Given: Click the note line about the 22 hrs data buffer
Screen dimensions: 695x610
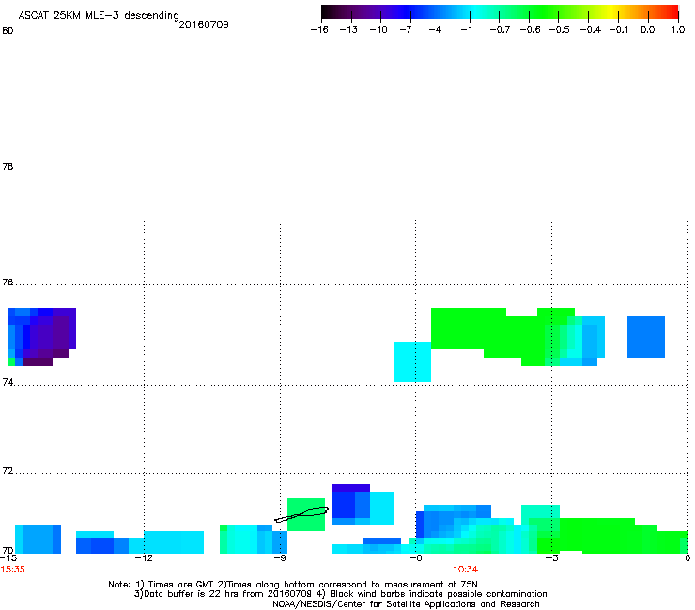Looking at the screenshot, I should click(340, 594).
